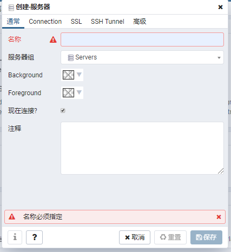Open help with the question mark button

click(34, 237)
